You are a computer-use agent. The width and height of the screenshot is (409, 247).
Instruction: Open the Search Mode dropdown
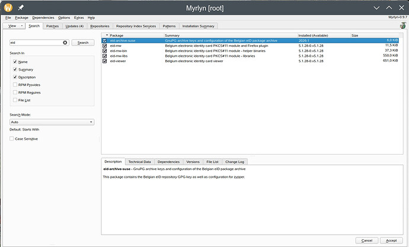click(x=52, y=122)
